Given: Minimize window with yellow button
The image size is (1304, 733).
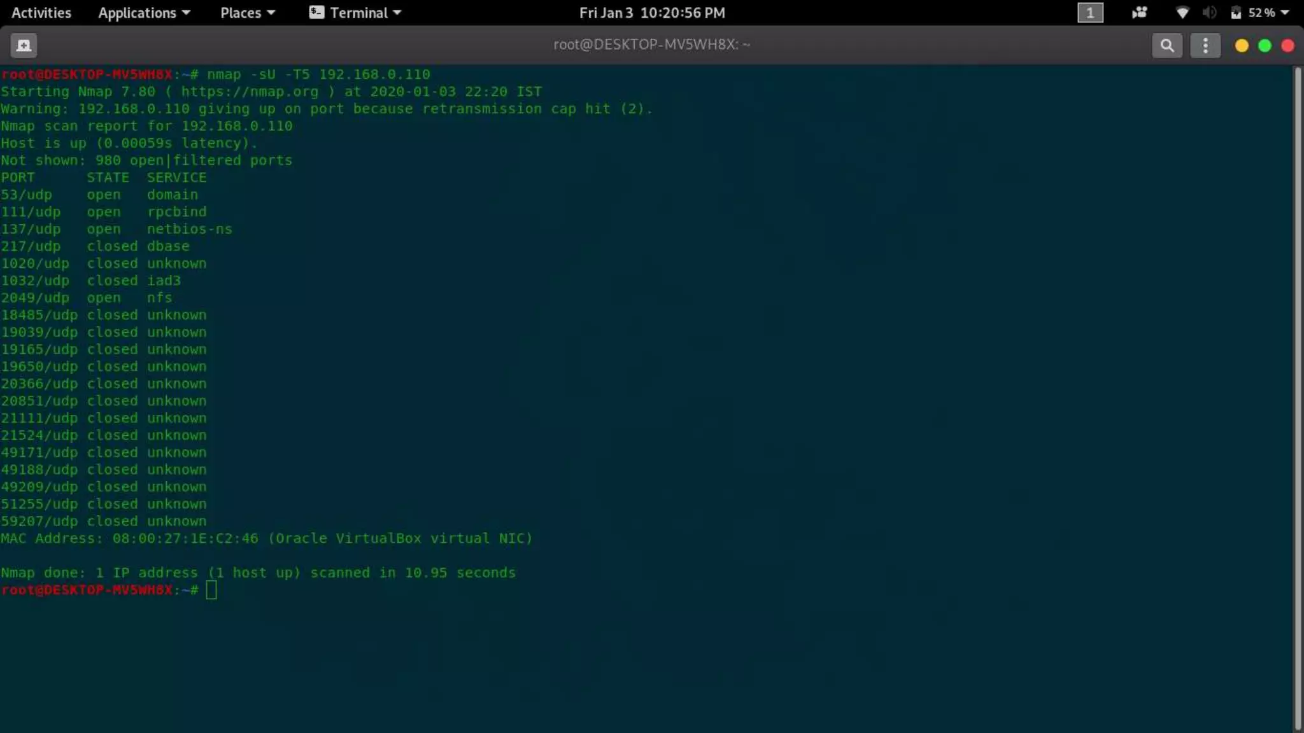Looking at the screenshot, I should click(x=1241, y=45).
